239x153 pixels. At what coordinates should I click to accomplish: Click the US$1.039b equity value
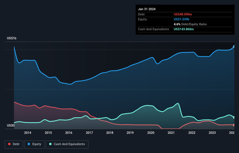(181, 19)
